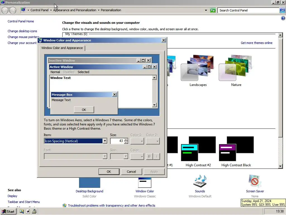Expand the Item dropdown list
Viewport: 286px width, 215px height.
105,141
